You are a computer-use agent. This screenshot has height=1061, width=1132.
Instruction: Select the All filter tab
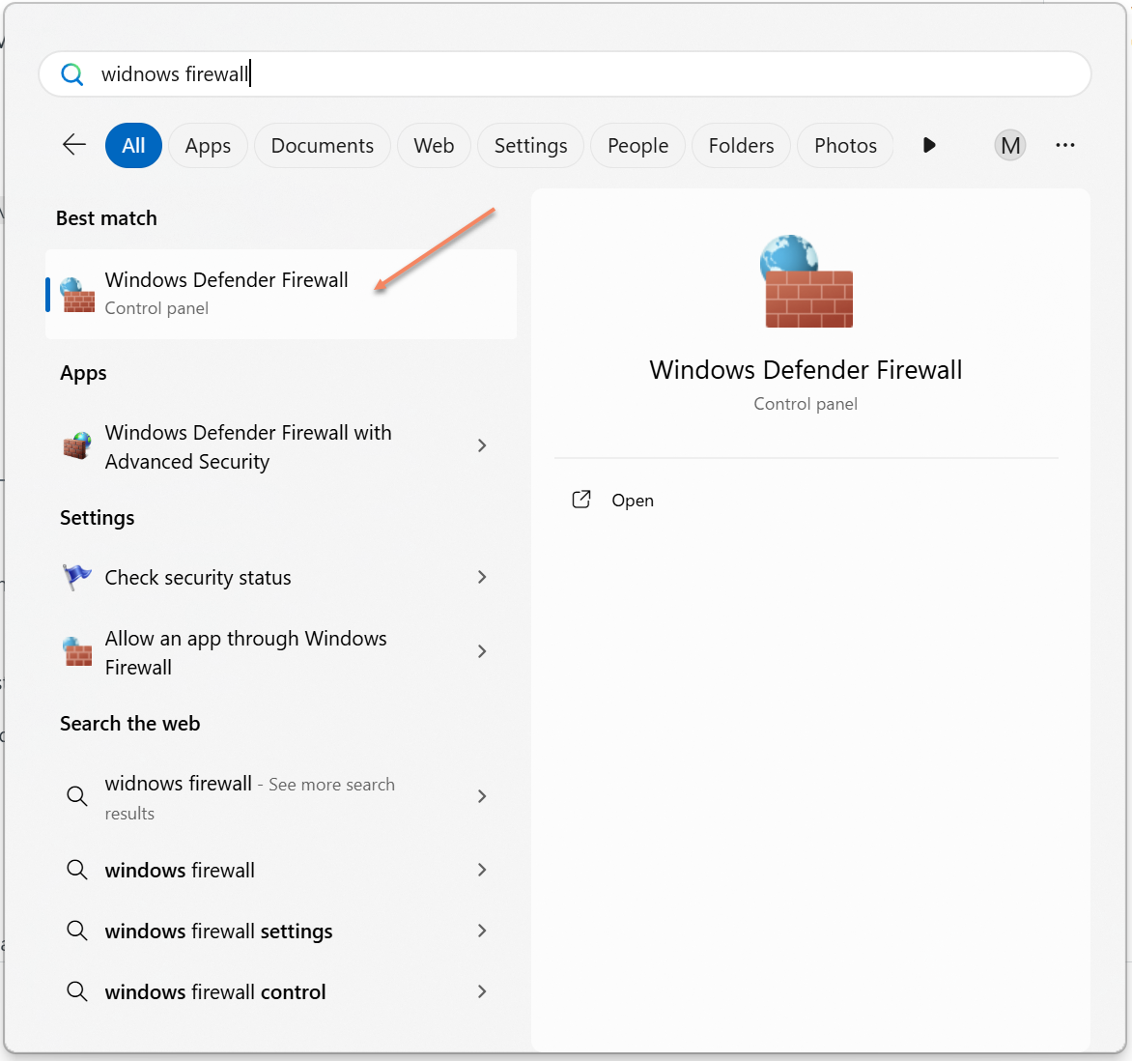133,146
